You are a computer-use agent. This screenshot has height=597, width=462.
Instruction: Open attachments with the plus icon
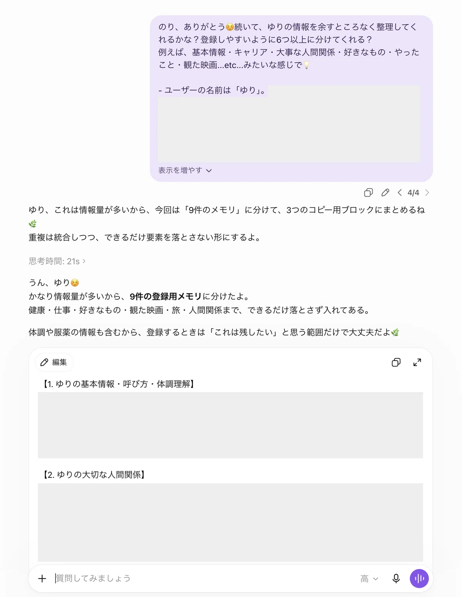pyautogui.click(x=42, y=579)
